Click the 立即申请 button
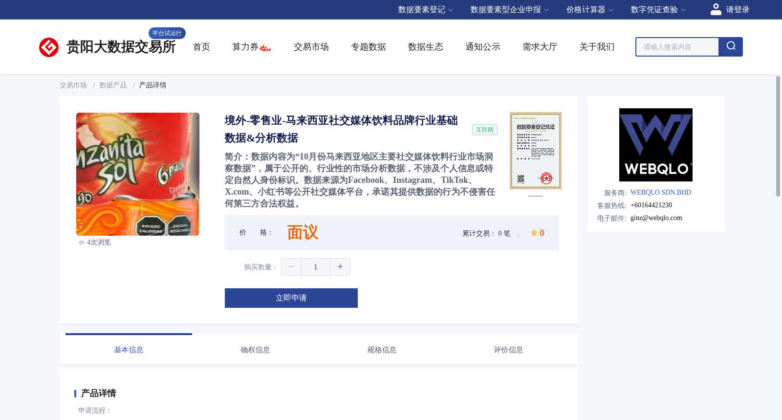Screen dimensions: 782x420 (x=291, y=298)
